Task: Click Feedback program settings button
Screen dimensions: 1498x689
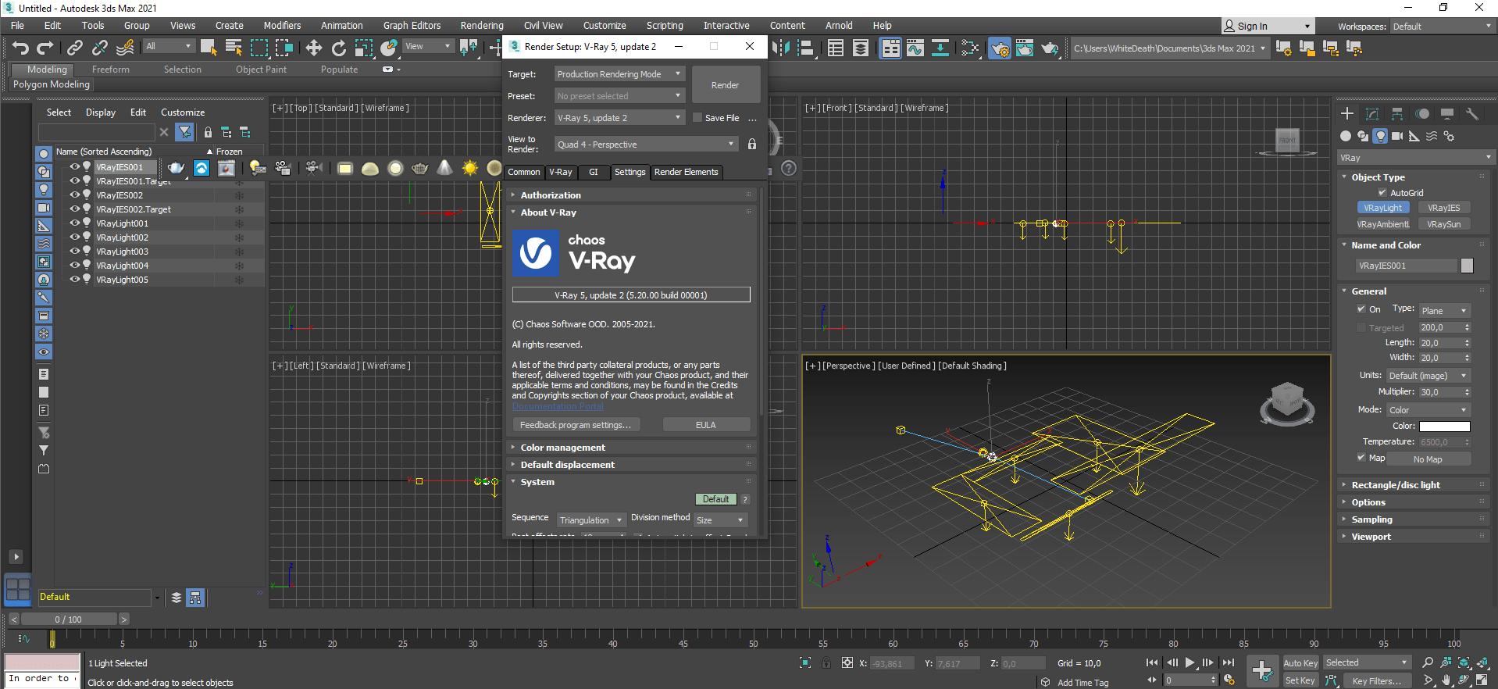Action: (x=576, y=425)
